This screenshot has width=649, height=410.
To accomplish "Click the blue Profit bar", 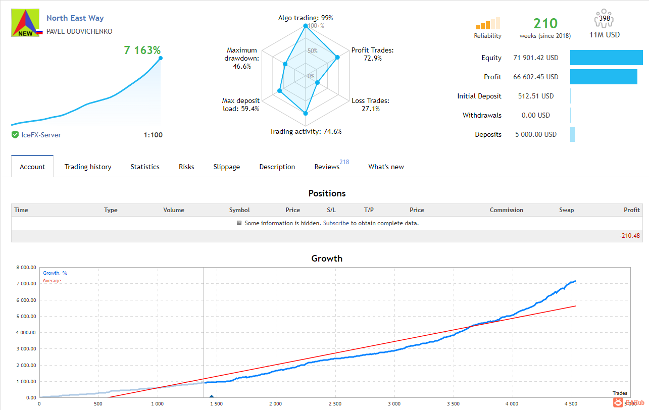I will [604, 77].
